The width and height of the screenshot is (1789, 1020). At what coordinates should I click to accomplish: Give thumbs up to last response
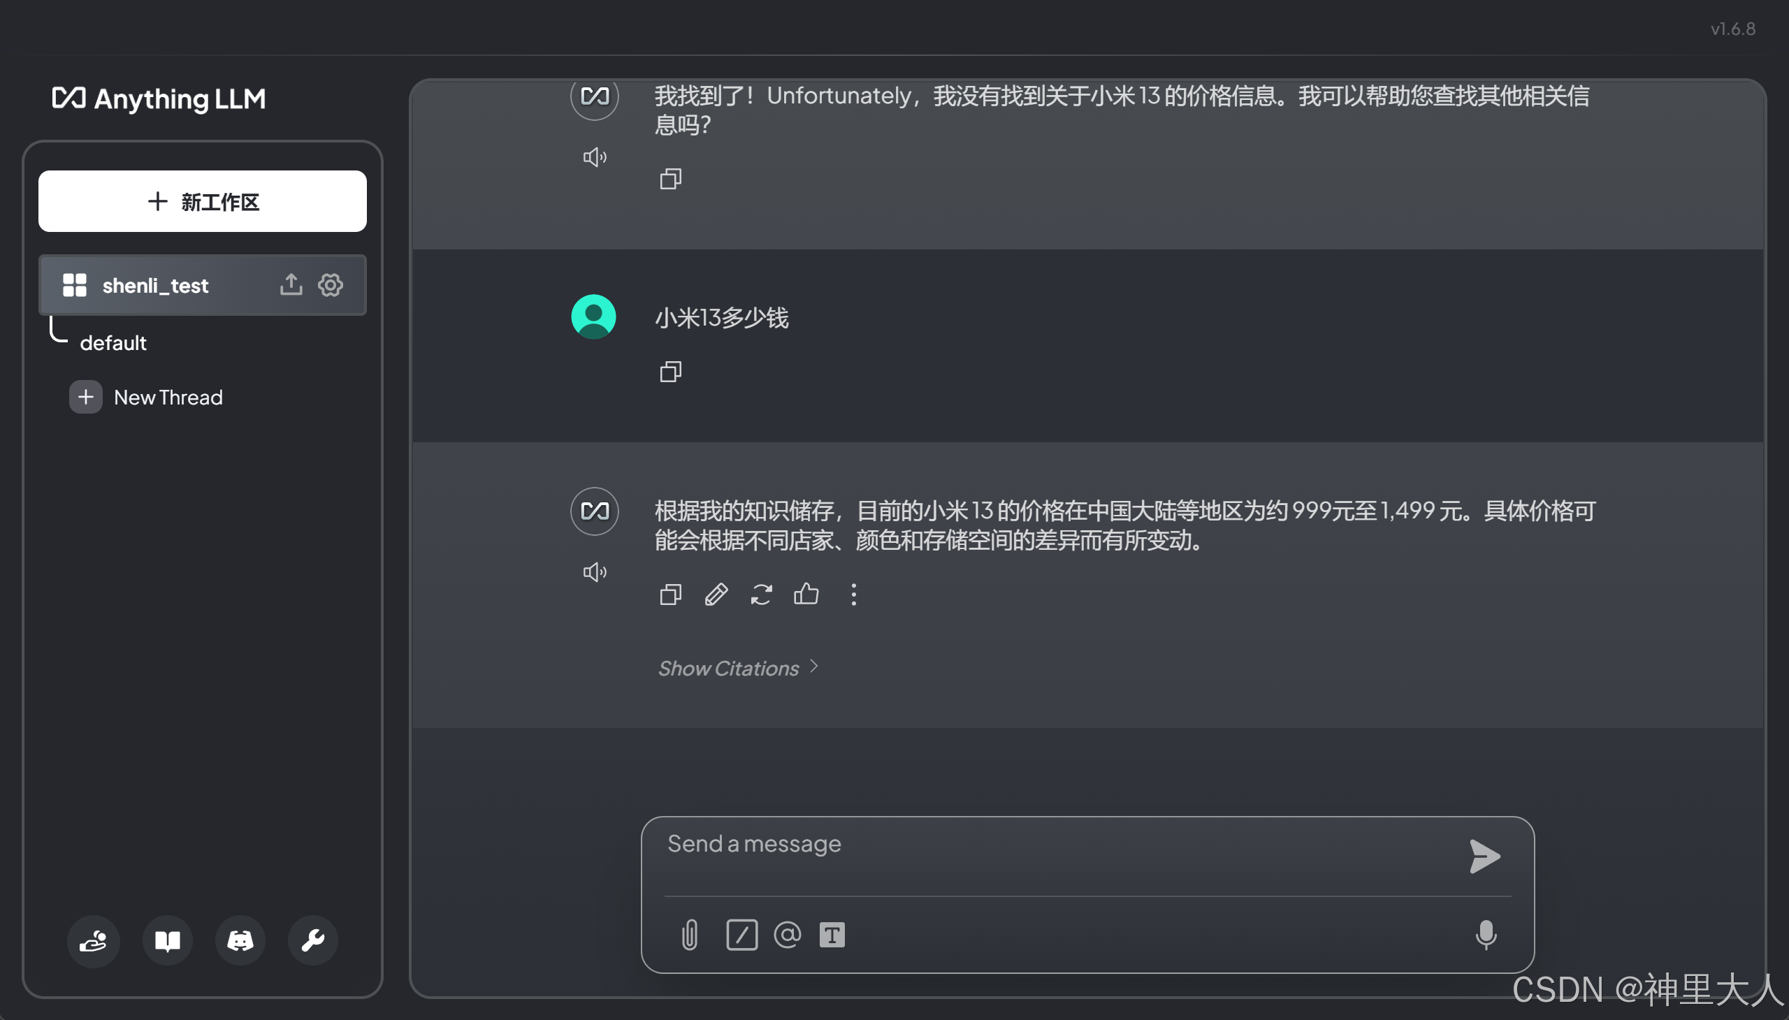tap(806, 594)
